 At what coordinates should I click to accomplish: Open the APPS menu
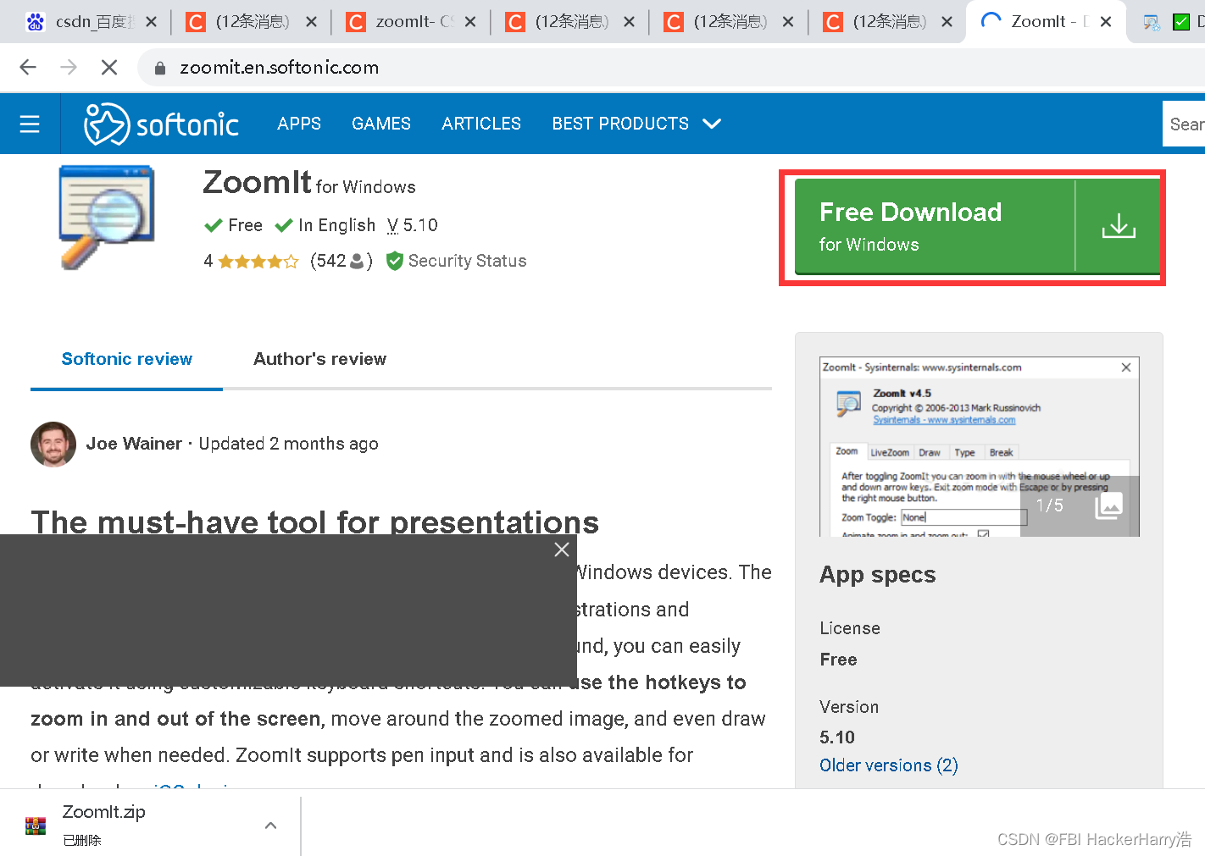[298, 124]
